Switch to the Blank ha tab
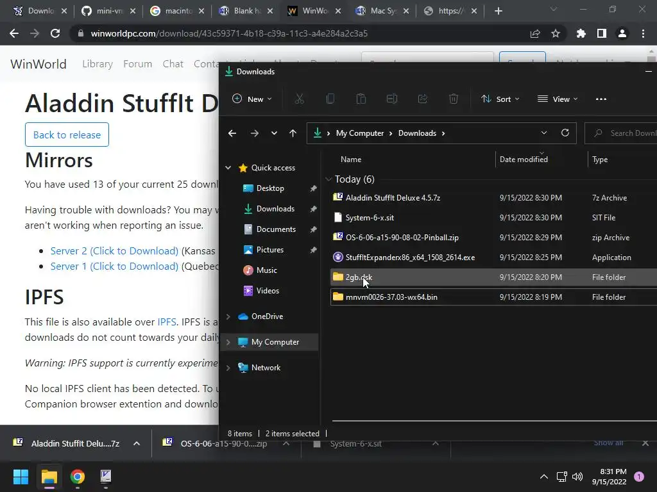Screen dimensions: 657x492 point(247,11)
